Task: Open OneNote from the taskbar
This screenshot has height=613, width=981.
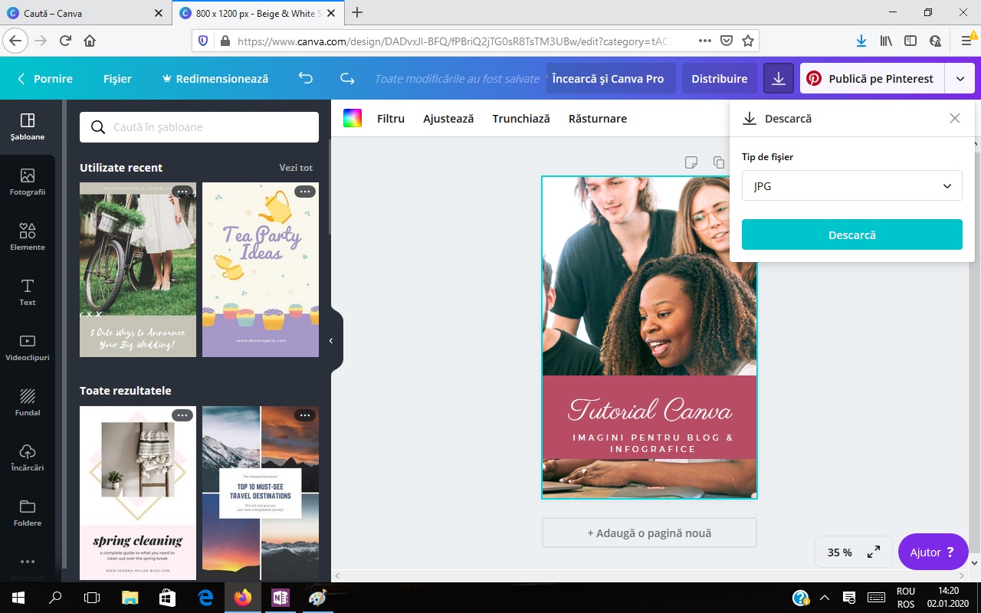Action: (x=281, y=598)
